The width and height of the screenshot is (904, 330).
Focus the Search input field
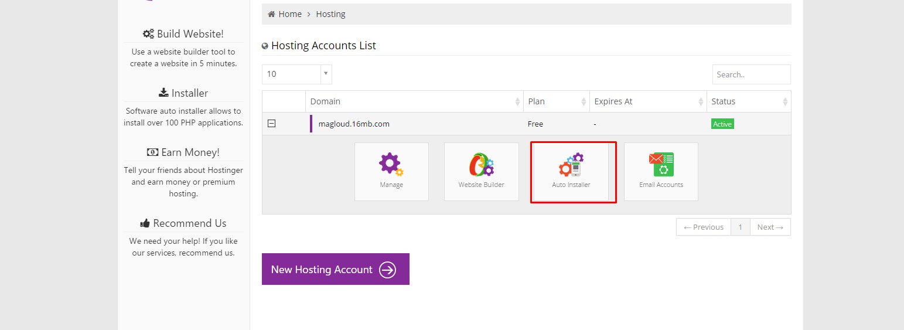click(x=751, y=74)
